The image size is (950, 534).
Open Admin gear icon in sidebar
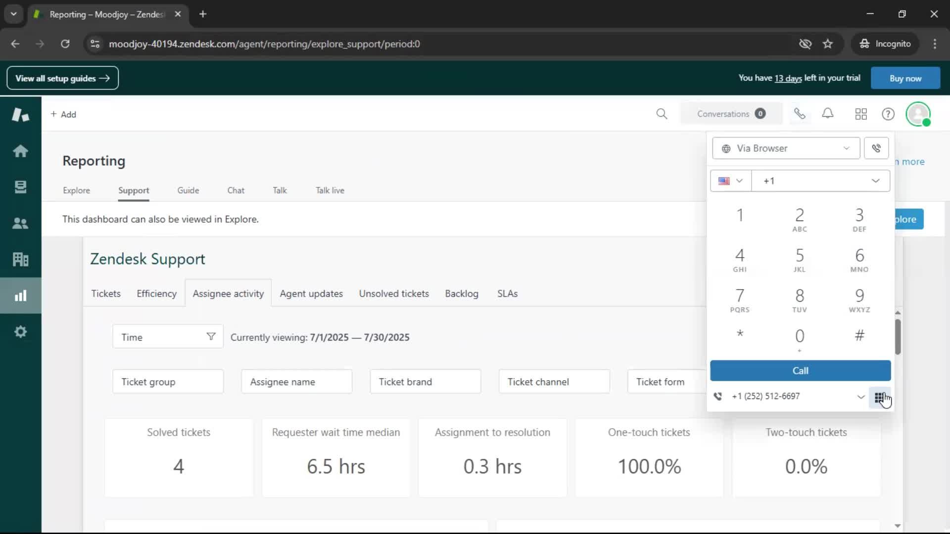[20, 332]
